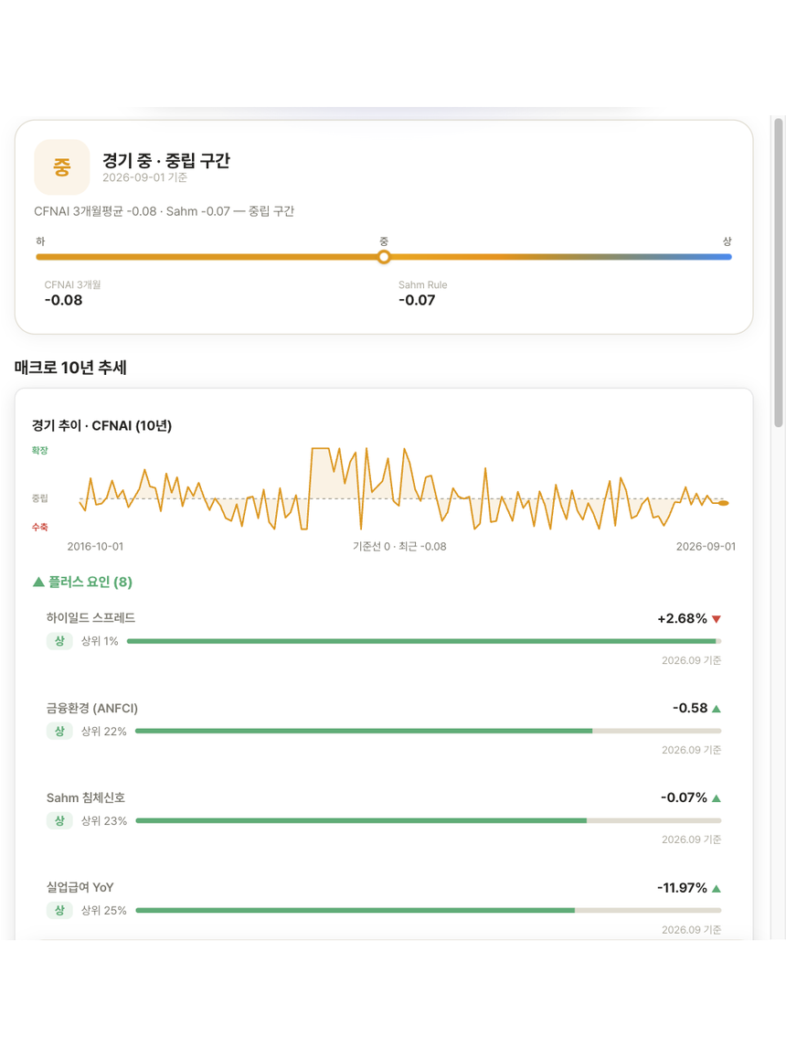The height and width of the screenshot is (1048, 786).
Task: Click the page vertical scrollbar thumb
Action: [x=779, y=273]
